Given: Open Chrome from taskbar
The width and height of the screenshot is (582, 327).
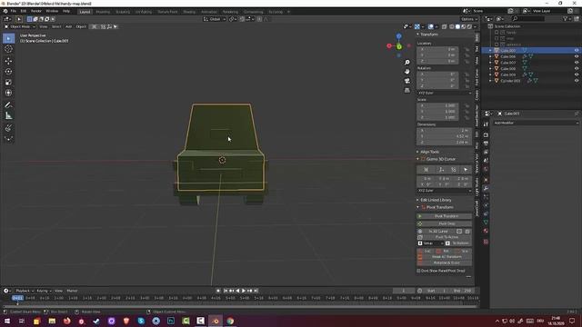Looking at the screenshot, I should pyautogui.click(x=230, y=321).
